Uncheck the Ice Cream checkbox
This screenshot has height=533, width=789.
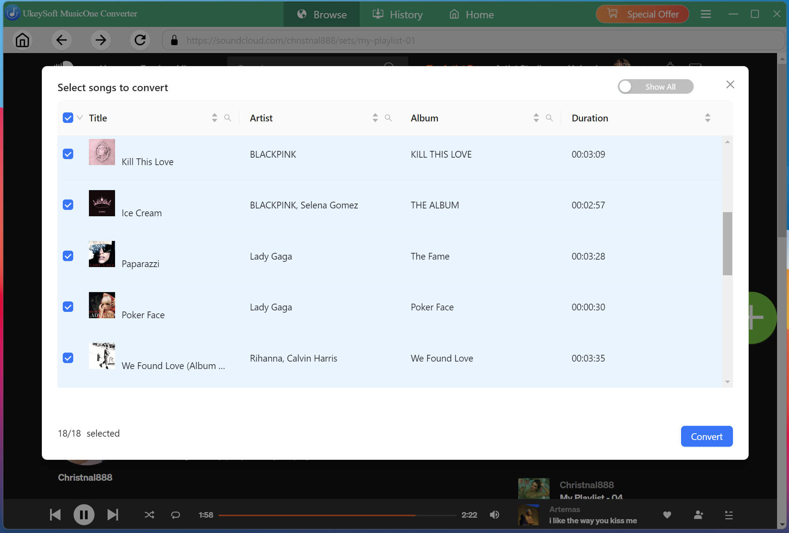pyautogui.click(x=68, y=205)
